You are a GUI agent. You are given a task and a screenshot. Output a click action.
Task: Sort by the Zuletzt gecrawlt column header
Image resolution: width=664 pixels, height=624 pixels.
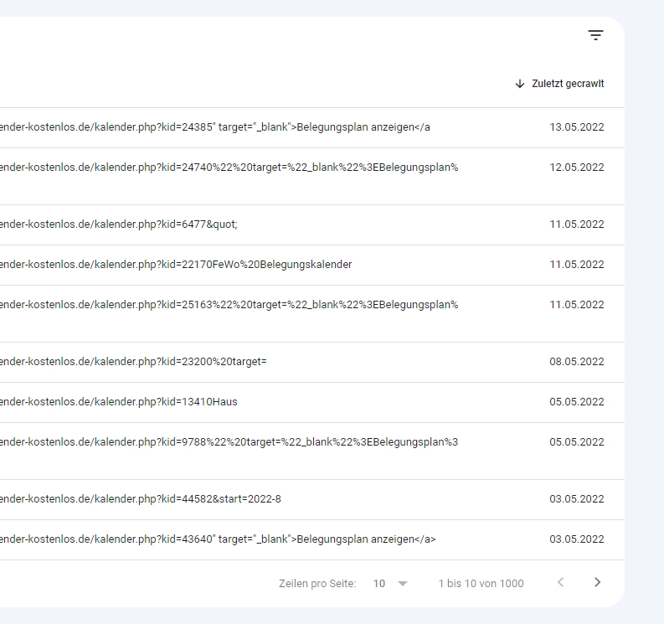point(567,84)
